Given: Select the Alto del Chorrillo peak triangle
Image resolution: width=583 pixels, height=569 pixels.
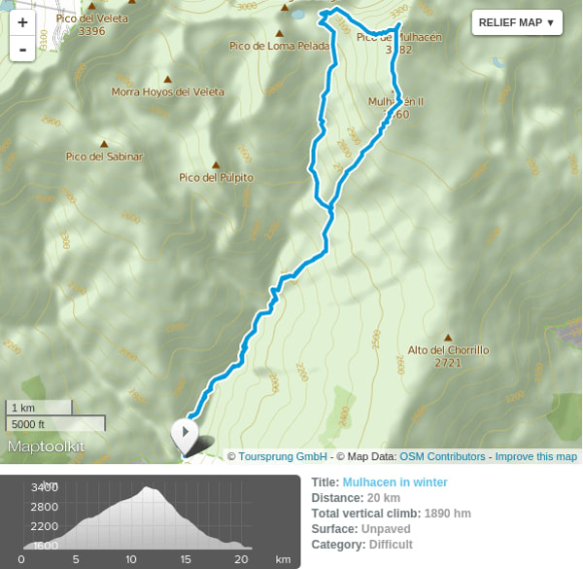Looking at the screenshot, I should pos(448,338).
